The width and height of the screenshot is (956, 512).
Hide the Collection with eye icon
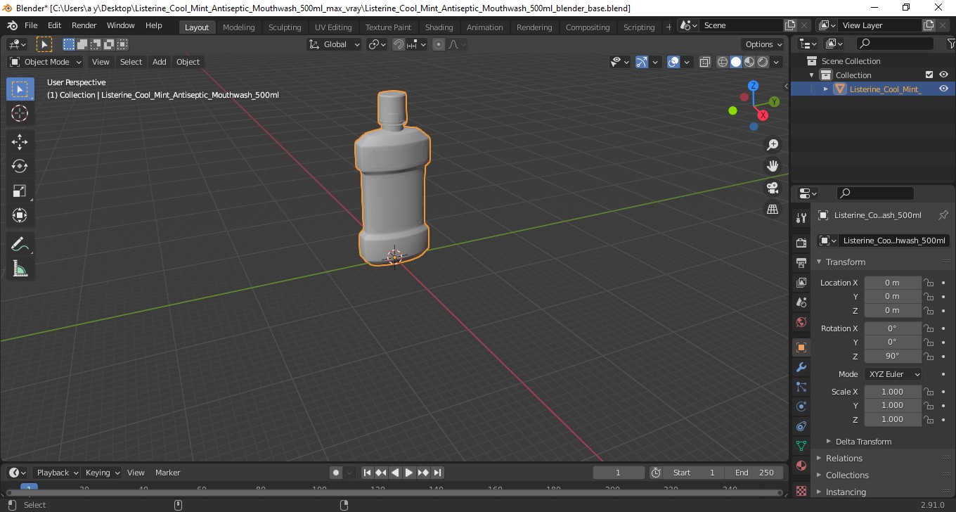pyautogui.click(x=943, y=75)
